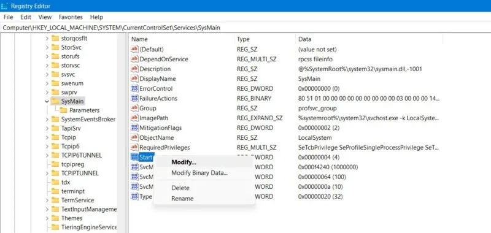Viewport: 491px width, 233px height.
Task: Expand the TapiSrv key
Action: 47,128
